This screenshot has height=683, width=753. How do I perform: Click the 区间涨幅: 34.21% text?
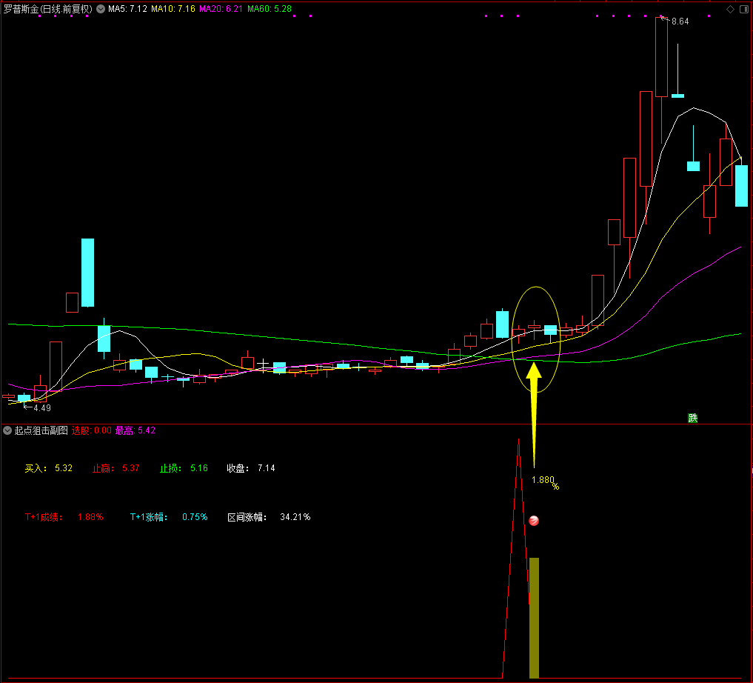pos(269,517)
